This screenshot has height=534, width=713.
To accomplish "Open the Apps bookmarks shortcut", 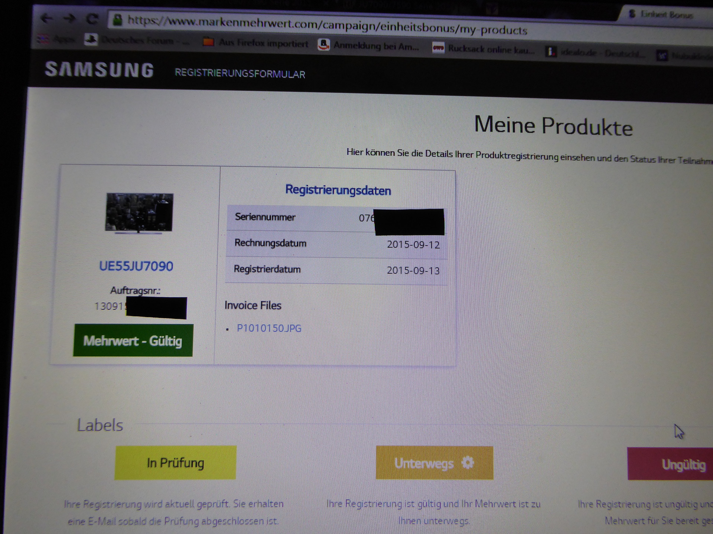I will pyautogui.click(x=56, y=39).
